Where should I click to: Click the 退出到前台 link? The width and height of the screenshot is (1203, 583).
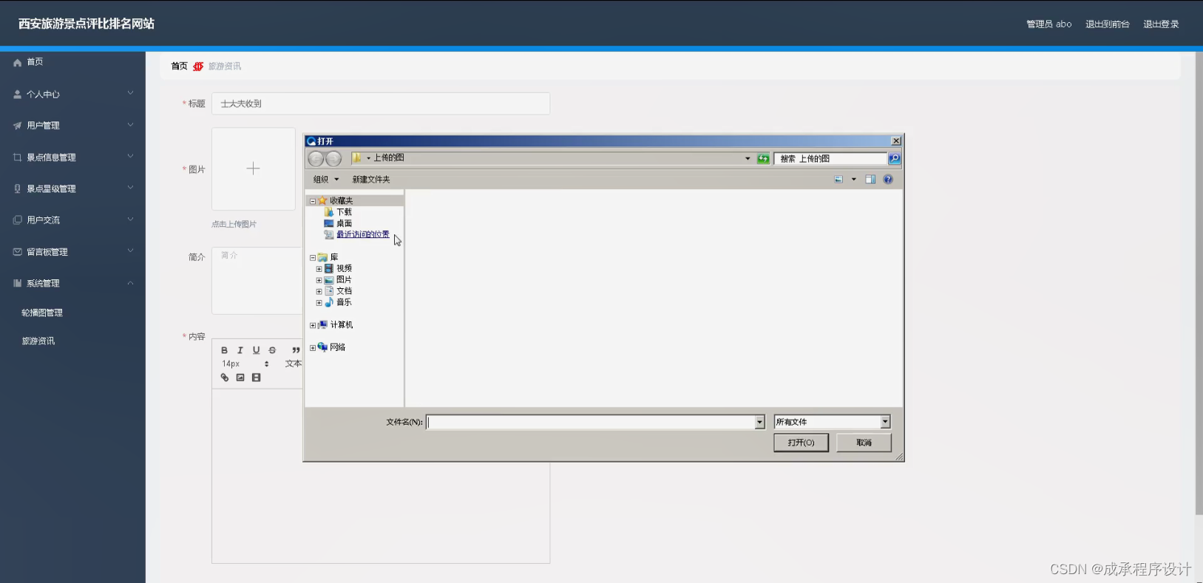(1107, 24)
